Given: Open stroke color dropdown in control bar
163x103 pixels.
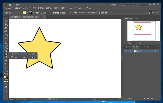Looking at the screenshot, I should [33, 13].
